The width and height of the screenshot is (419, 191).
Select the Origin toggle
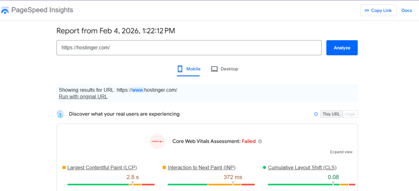(350, 114)
